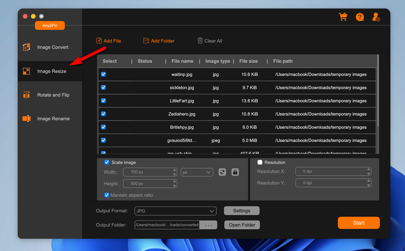Screen dimensions: 405x251
Task: Deselect the waitinp.jpg checkbox
Action: pos(103,74)
